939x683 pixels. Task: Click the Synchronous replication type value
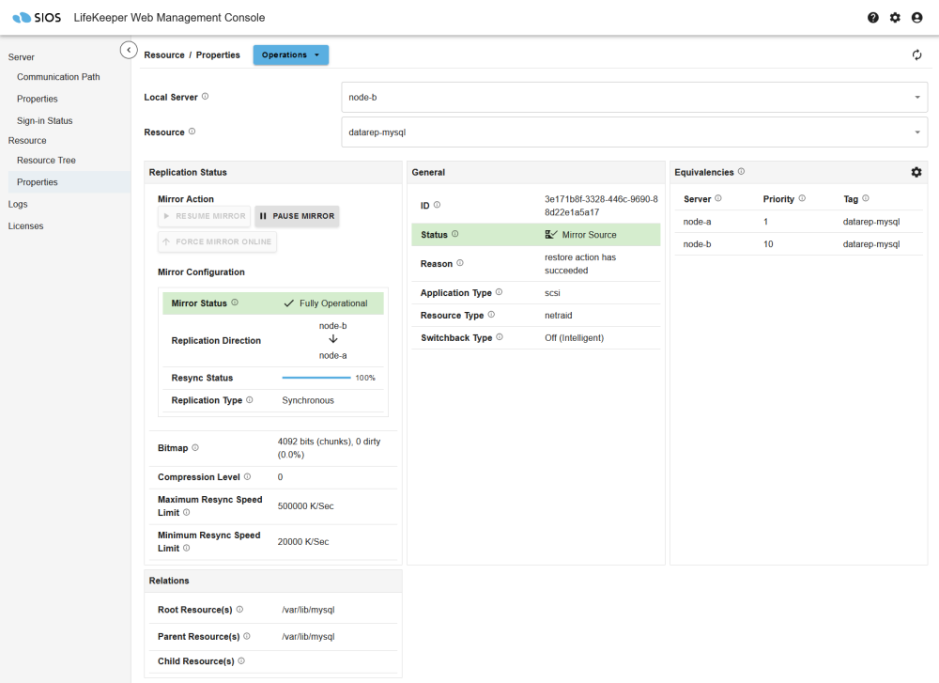click(x=308, y=400)
